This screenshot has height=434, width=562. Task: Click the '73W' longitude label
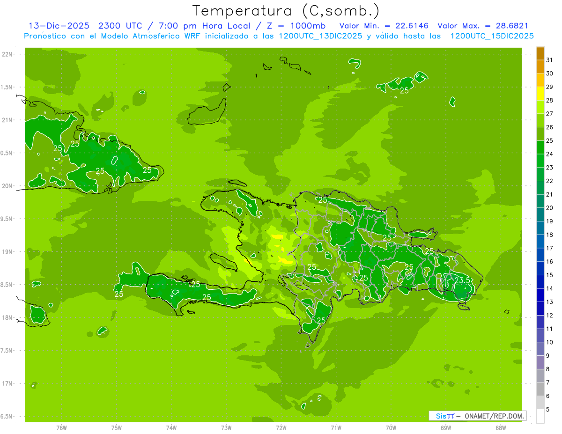226,428
